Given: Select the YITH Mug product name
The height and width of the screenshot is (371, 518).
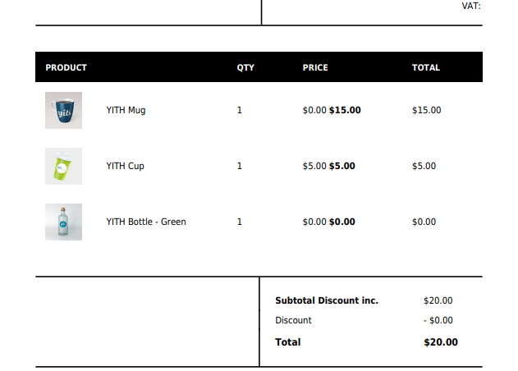Looking at the screenshot, I should (126, 110).
